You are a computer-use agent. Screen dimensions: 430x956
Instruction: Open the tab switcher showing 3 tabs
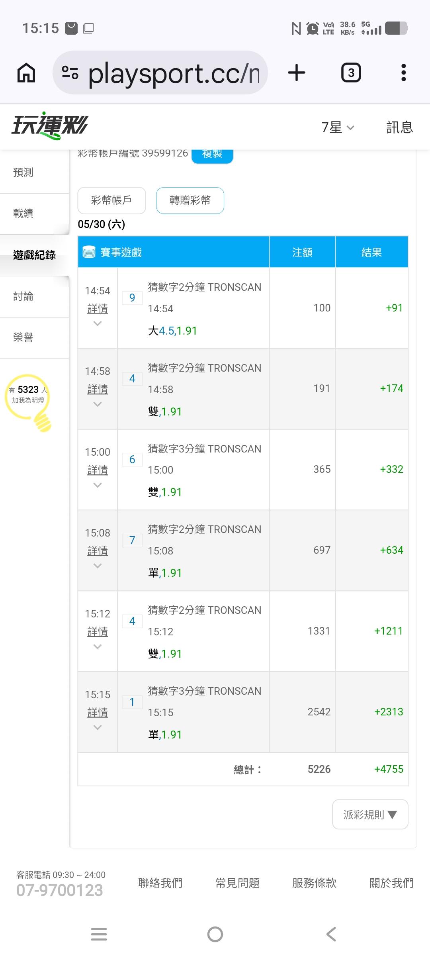pos(351,73)
